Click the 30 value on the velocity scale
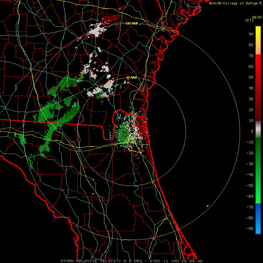This screenshot has height=263, width=263. coord(251,99)
